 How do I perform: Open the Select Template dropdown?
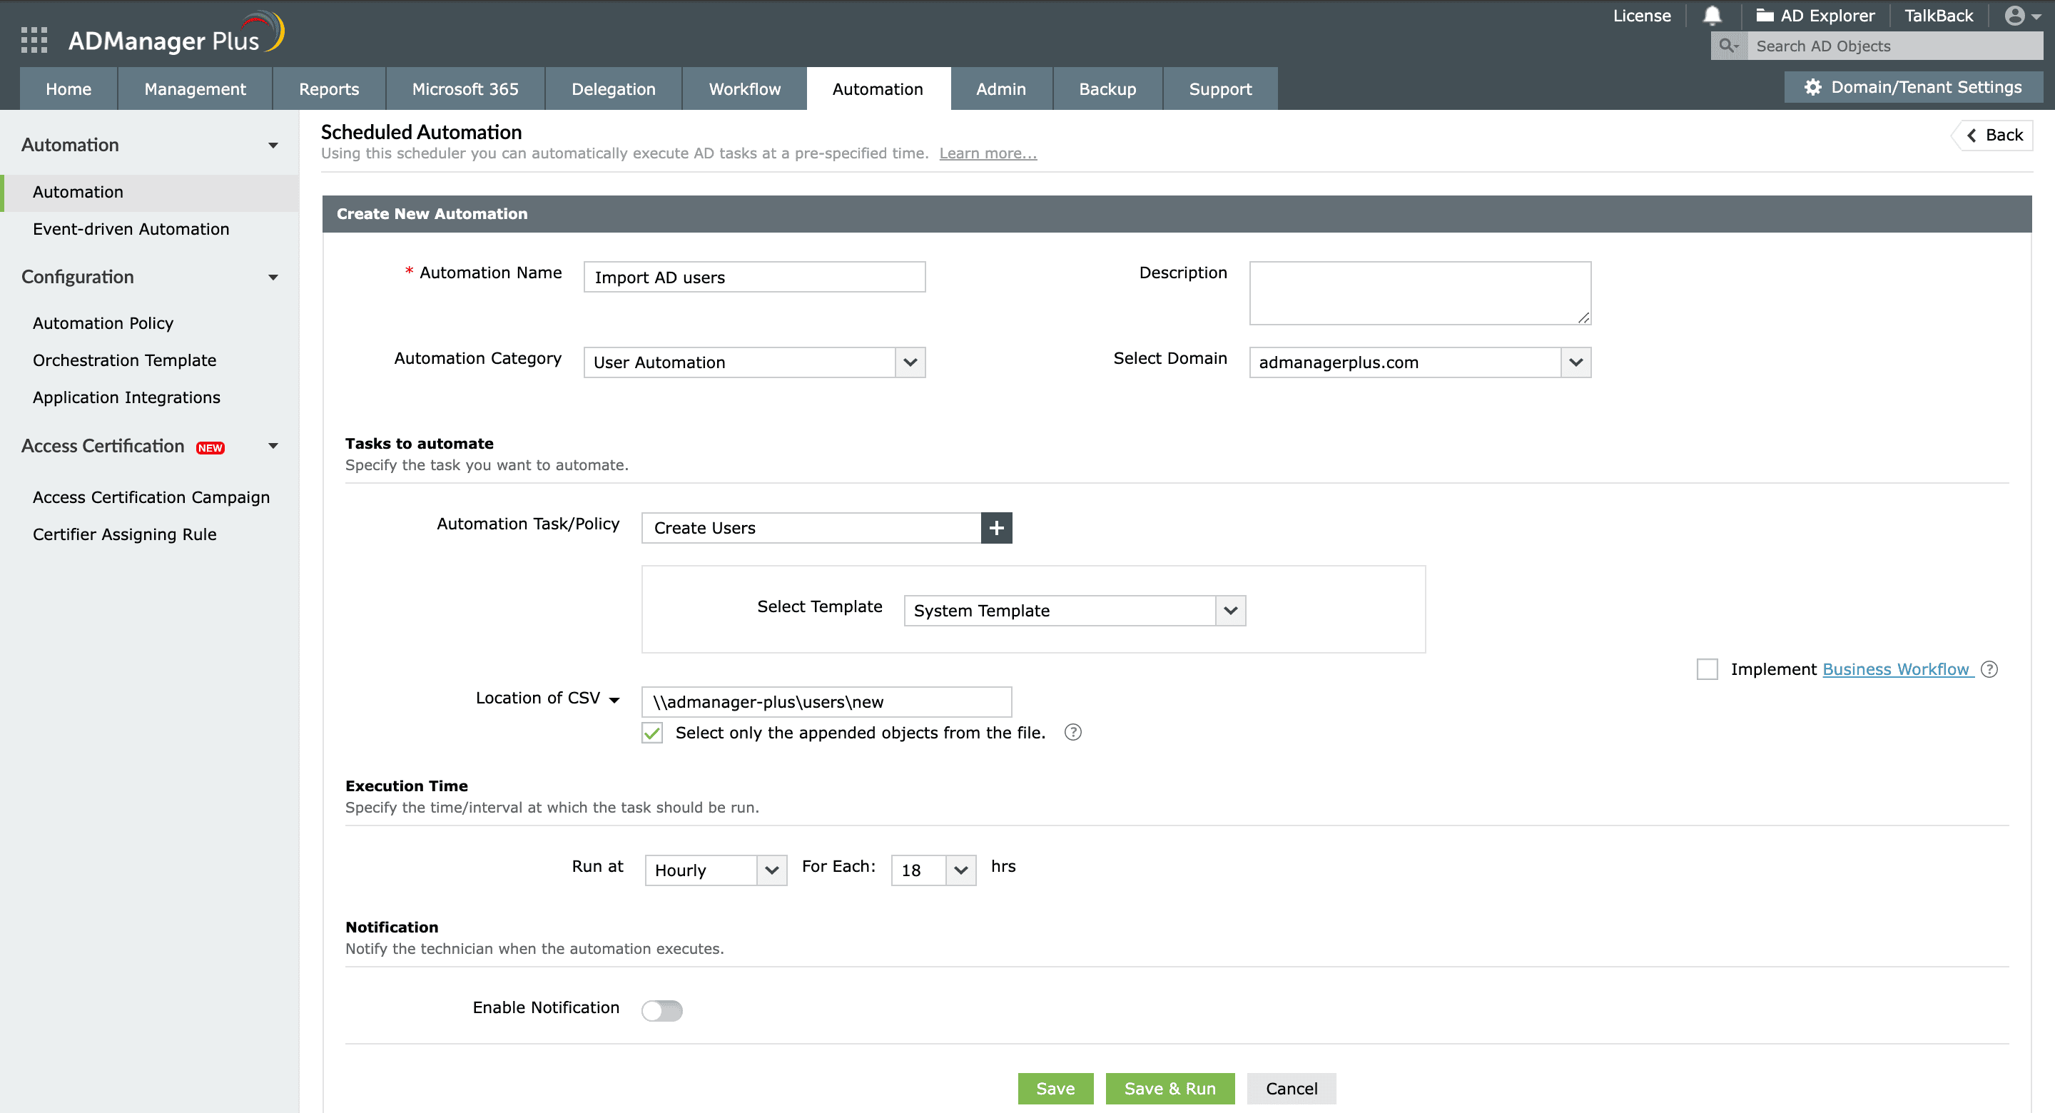[1229, 610]
